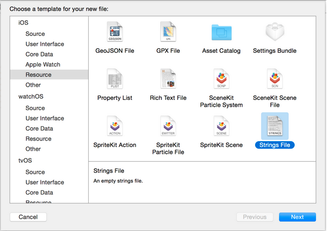Pick the SpriteKit Scene template icon

pyautogui.click(x=221, y=126)
